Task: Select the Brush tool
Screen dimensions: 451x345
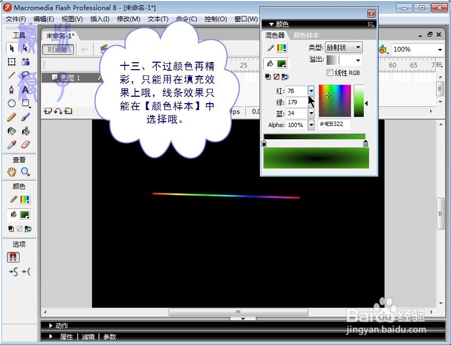Action: pyautogui.click(x=26, y=116)
